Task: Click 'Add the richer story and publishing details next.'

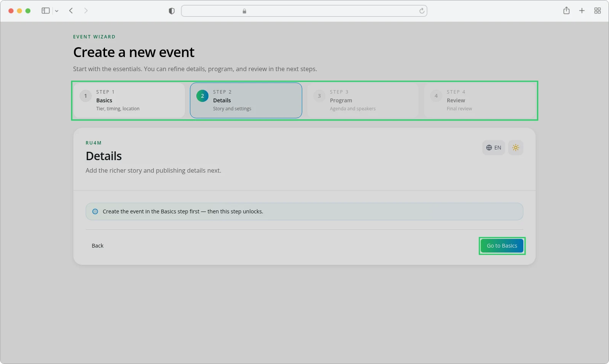Action: (153, 170)
